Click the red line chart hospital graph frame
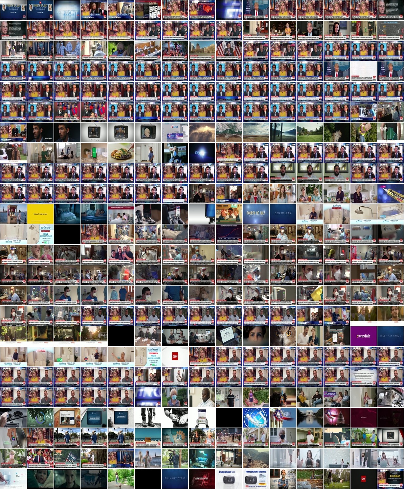 pos(229,234)
